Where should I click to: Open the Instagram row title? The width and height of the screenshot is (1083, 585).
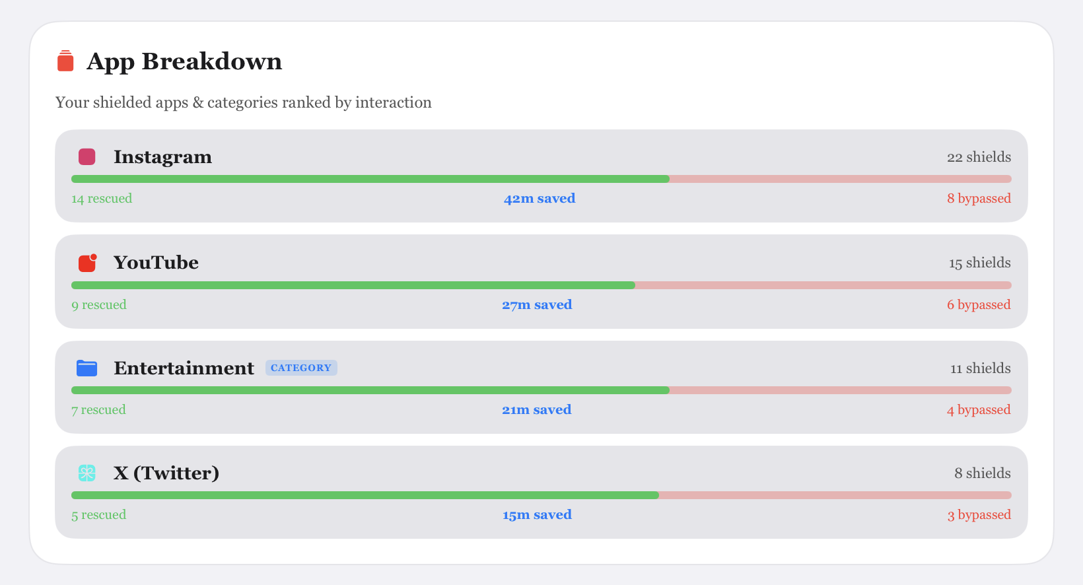162,157
